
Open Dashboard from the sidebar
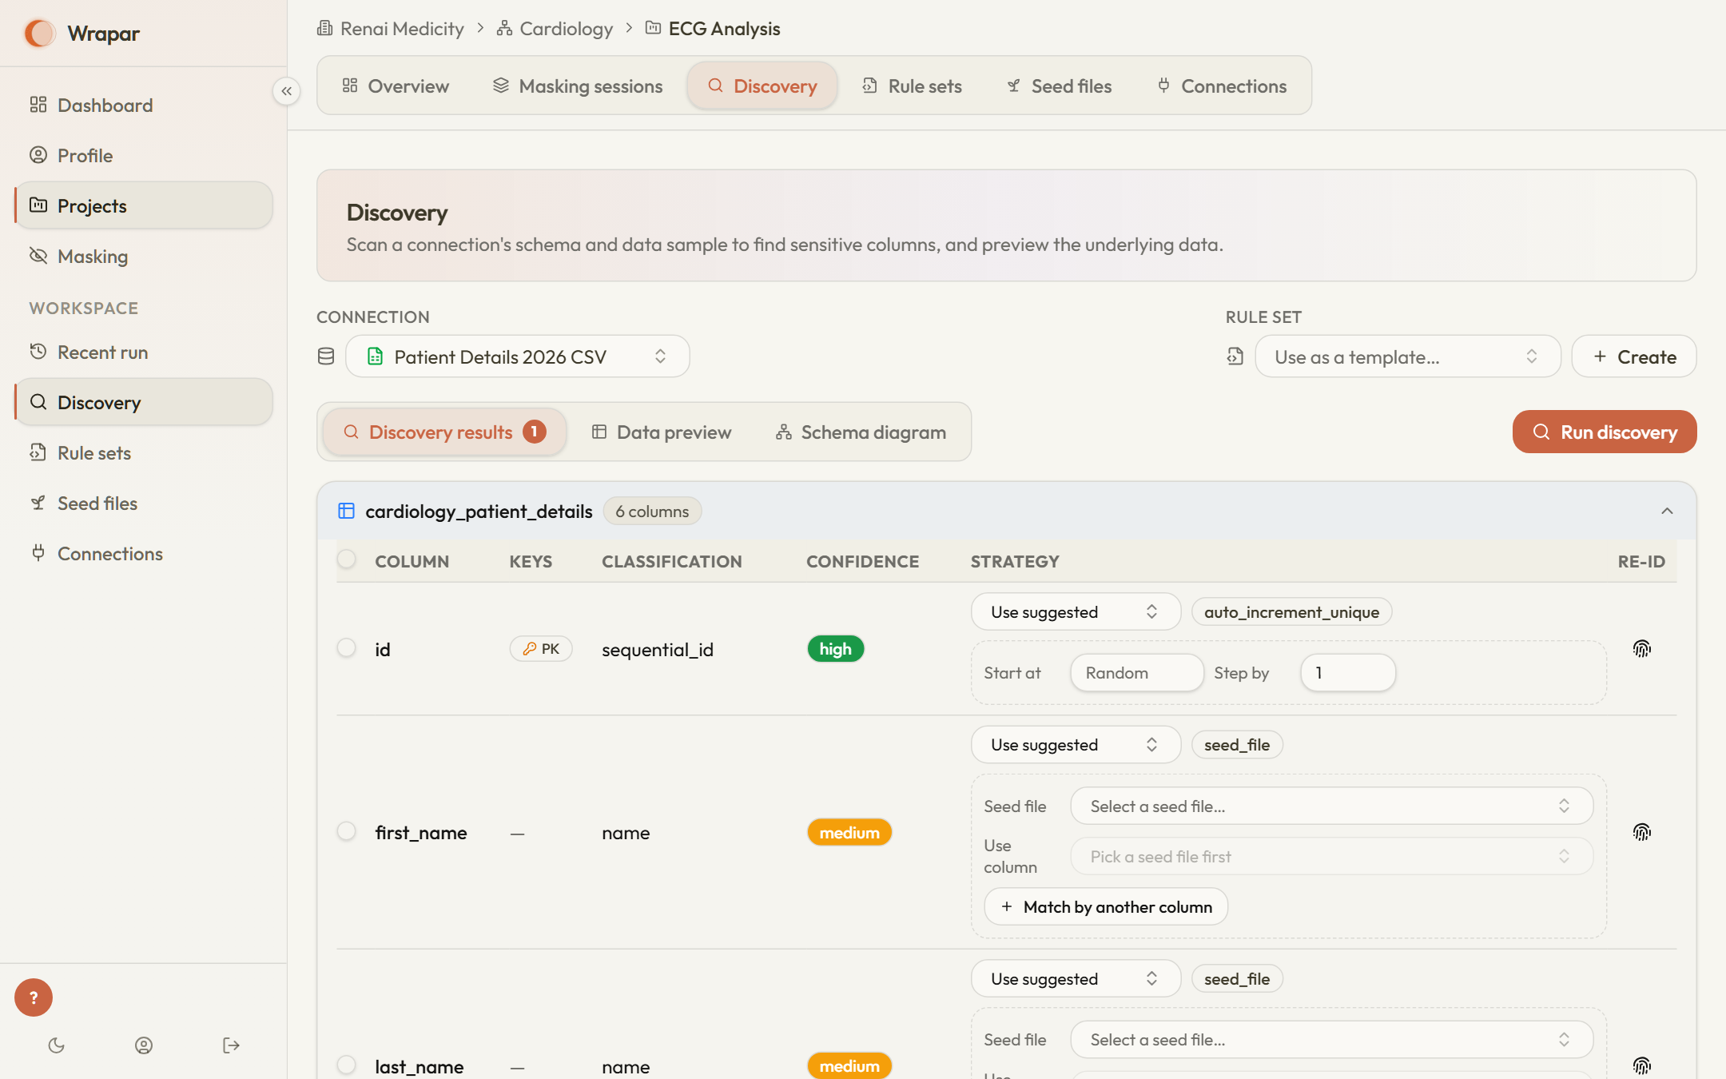click(x=144, y=105)
